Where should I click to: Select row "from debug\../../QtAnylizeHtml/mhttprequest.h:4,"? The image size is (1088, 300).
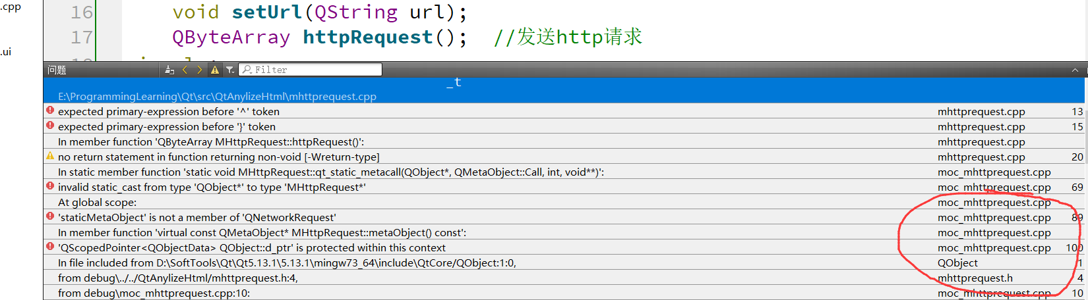click(564, 278)
